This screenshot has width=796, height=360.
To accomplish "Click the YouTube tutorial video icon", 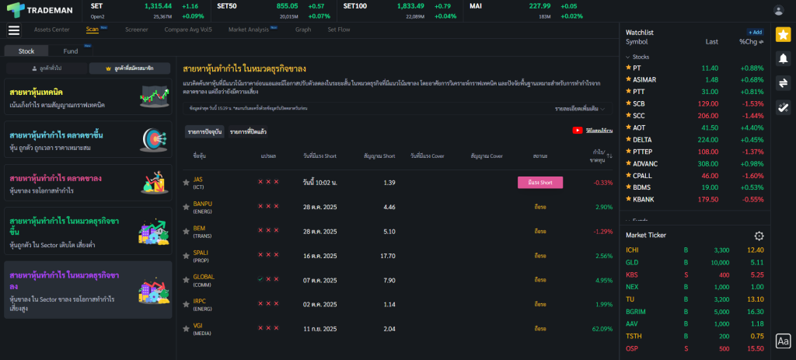I will 578,131.
